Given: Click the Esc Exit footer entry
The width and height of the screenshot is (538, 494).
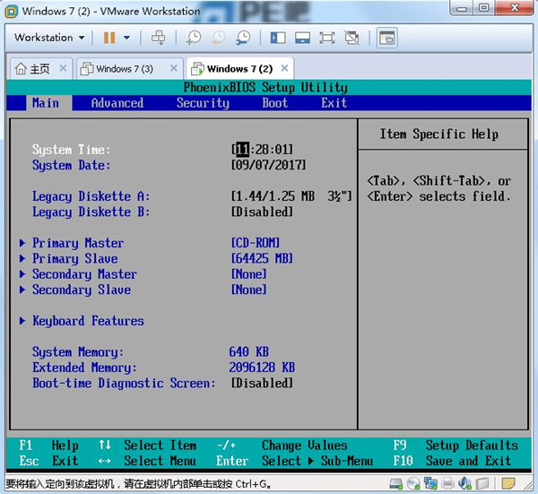Looking at the screenshot, I should (x=48, y=461).
